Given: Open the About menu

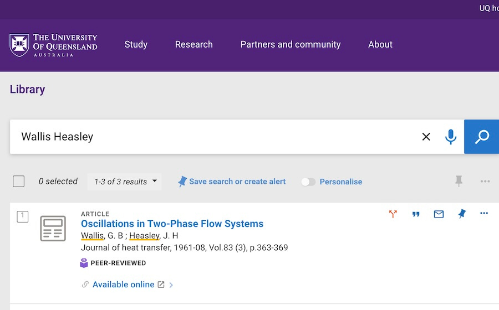Looking at the screenshot, I should click(x=380, y=44).
